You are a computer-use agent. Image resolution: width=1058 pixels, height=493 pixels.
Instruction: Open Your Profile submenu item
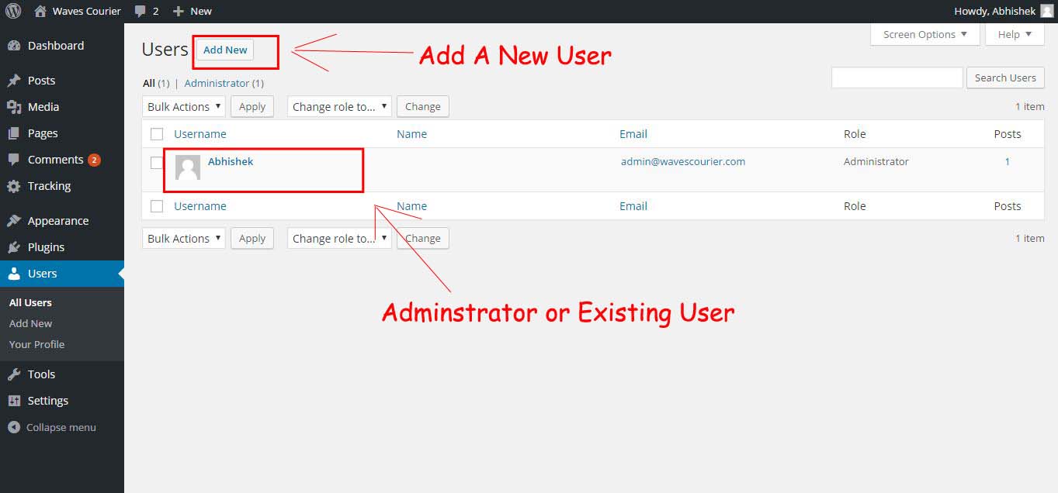click(36, 344)
